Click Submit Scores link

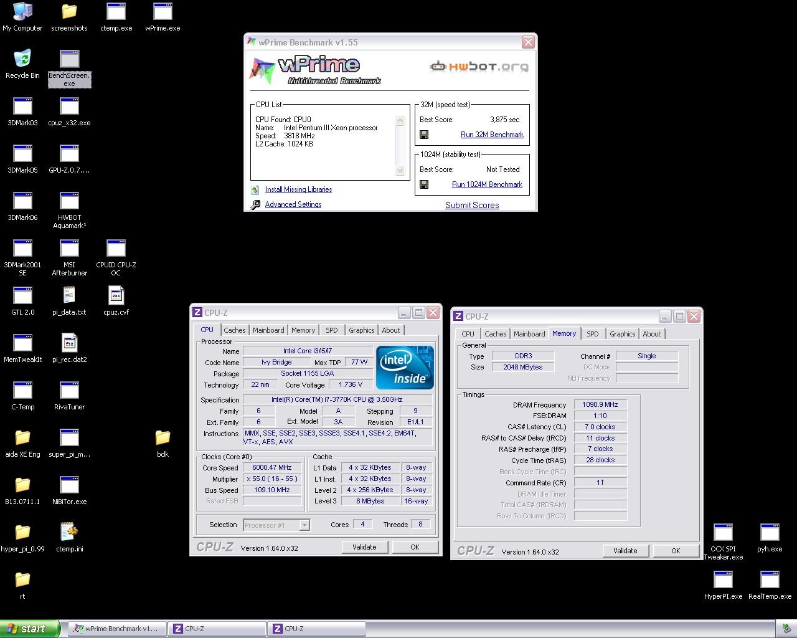click(x=472, y=205)
